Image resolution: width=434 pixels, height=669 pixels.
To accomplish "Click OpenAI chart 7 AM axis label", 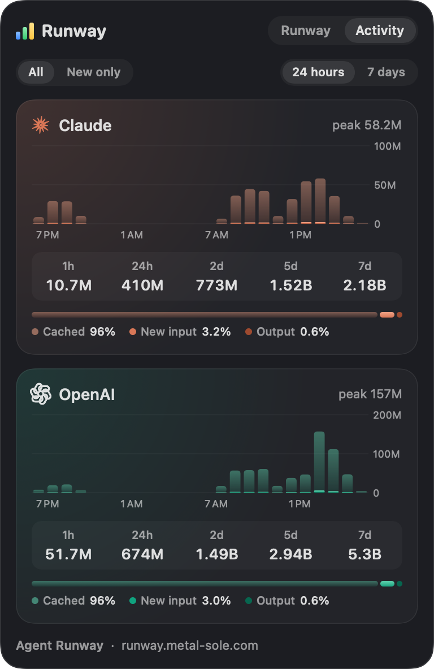I will pyautogui.click(x=216, y=503).
